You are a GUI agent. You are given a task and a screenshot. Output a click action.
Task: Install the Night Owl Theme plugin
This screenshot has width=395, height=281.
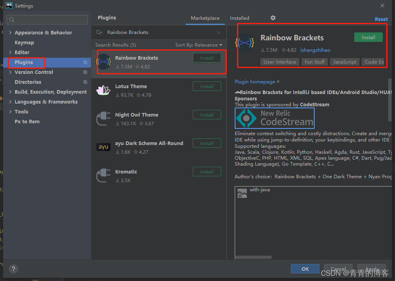tap(207, 115)
